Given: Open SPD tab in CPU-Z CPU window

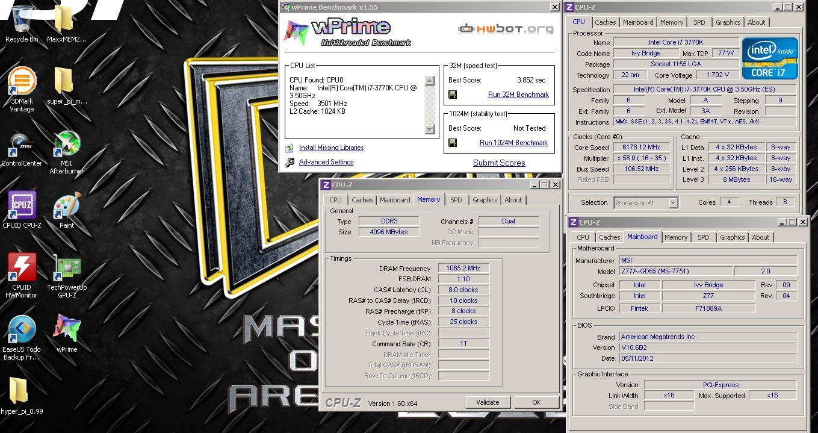Looking at the screenshot, I should [699, 22].
